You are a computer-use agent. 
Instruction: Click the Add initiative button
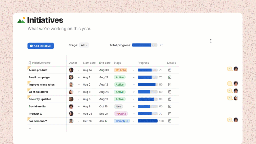(41, 46)
